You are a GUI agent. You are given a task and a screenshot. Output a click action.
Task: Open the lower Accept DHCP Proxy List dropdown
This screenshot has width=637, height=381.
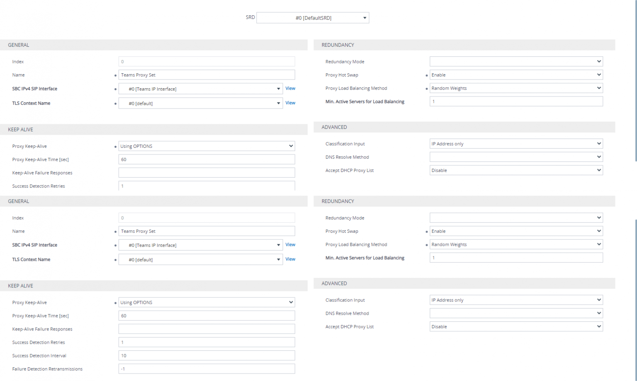pos(516,327)
